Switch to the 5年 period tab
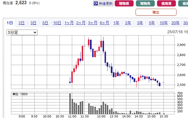 (152, 23)
